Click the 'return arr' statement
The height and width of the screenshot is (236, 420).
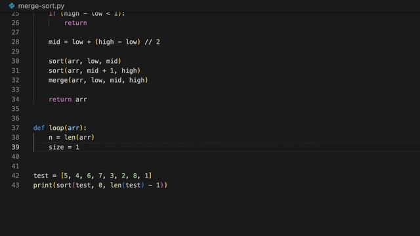[68, 100]
